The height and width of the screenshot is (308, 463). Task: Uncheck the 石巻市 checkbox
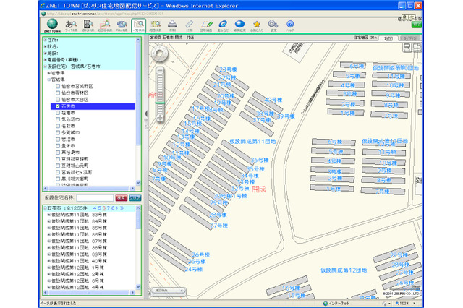click(58, 106)
